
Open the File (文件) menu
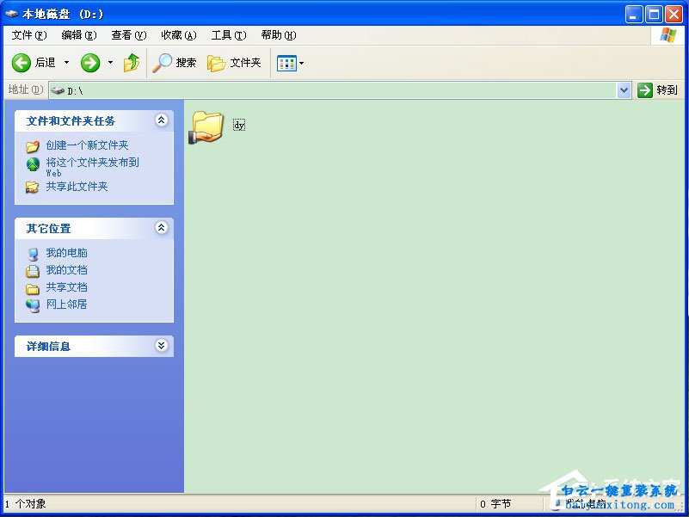click(x=29, y=35)
